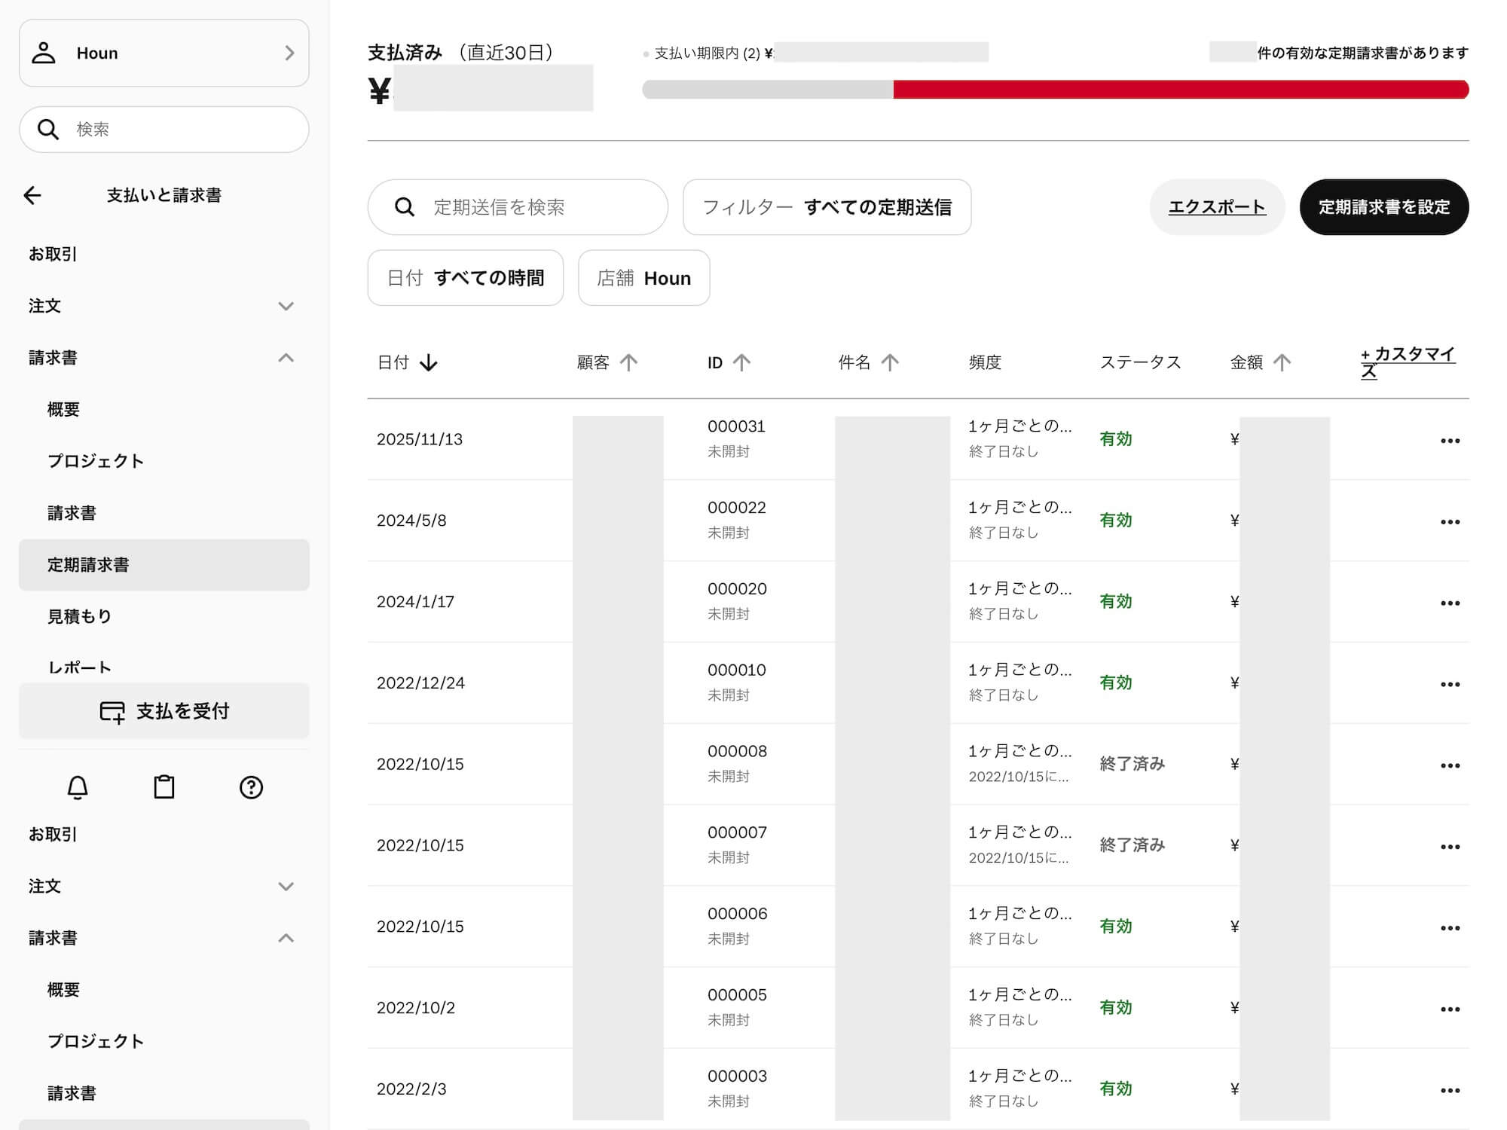Image resolution: width=1507 pixels, height=1130 pixels.
Task: Sort the ID column ascending
Action: (x=741, y=363)
